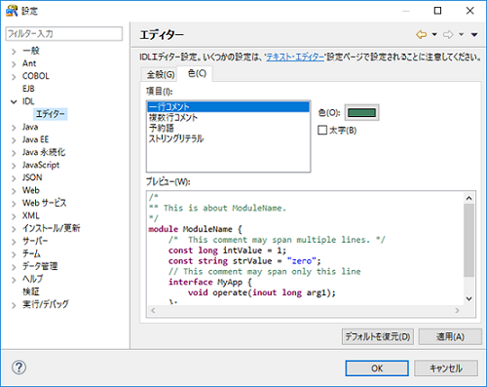The height and width of the screenshot is (387, 487).
Task: Click the 適用(A) apply button
Action: pos(450,336)
